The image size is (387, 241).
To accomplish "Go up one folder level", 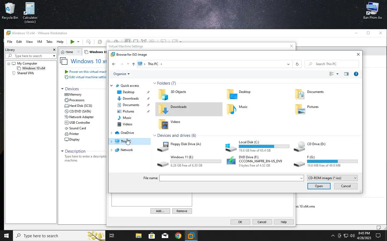I will pyautogui.click(x=134, y=64).
